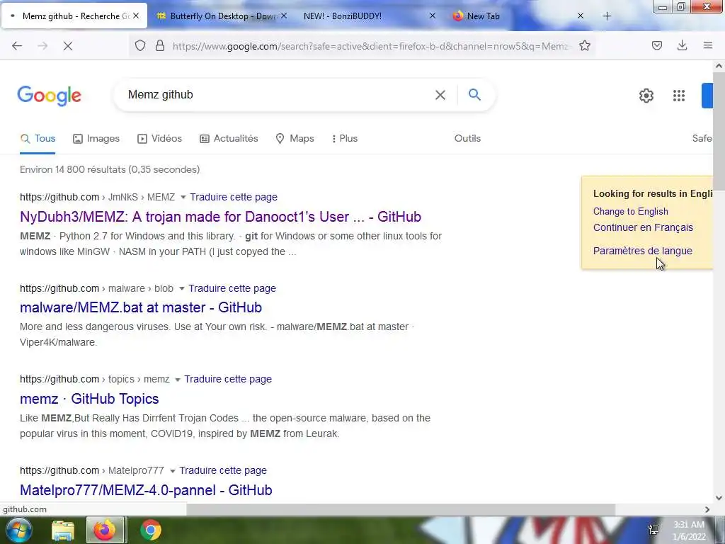725x544 pixels.
Task: Open a new tab with the plus button
Action: [x=607, y=16]
